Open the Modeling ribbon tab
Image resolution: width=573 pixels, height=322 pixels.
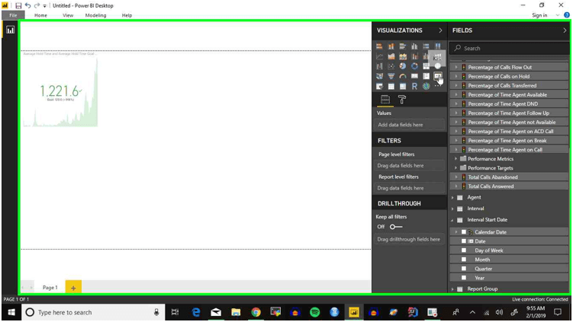click(x=95, y=15)
